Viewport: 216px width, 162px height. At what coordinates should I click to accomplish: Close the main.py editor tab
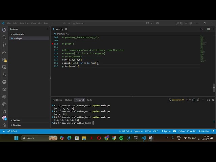66,29
